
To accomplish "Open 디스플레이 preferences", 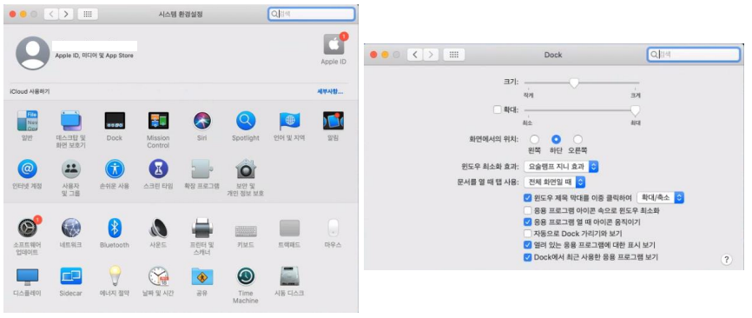I will [27, 276].
